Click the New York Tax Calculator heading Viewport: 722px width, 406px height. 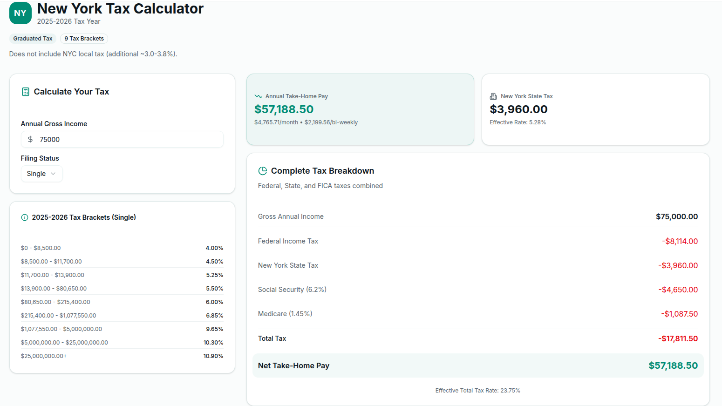pyautogui.click(x=120, y=9)
